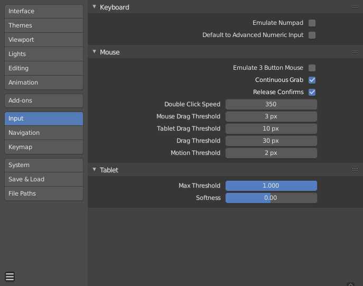
Task: Open Viewport preferences
Action: click(x=44, y=40)
